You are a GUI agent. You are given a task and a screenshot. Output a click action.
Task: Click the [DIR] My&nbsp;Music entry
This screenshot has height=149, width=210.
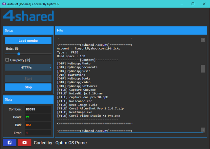(73, 71)
